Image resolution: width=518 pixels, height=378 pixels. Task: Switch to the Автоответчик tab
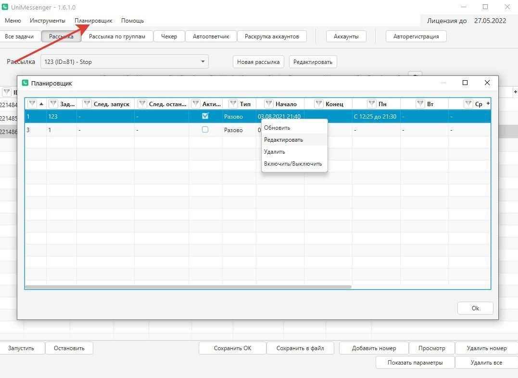click(211, 37)
